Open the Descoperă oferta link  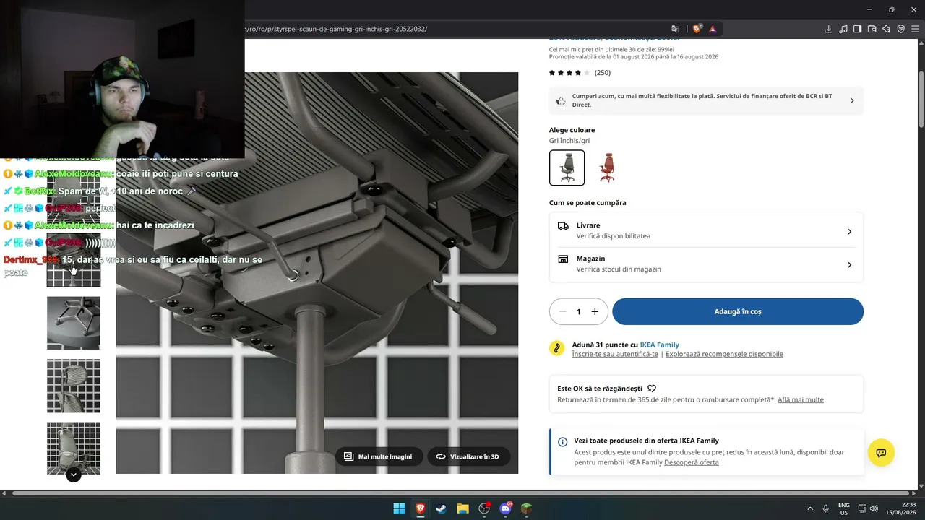click(x=692, y=462)
